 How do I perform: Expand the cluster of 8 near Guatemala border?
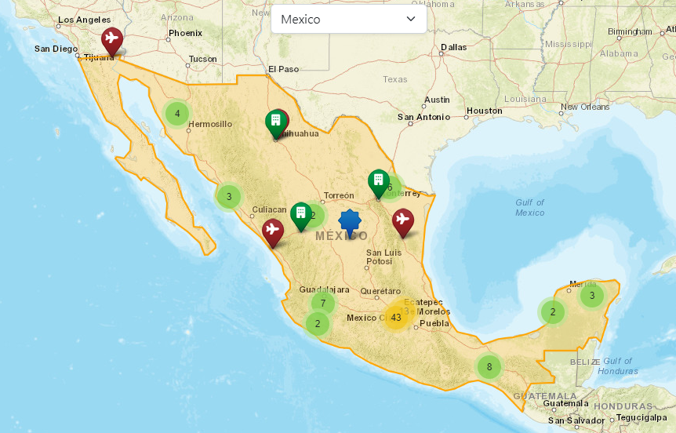[489, 366]
